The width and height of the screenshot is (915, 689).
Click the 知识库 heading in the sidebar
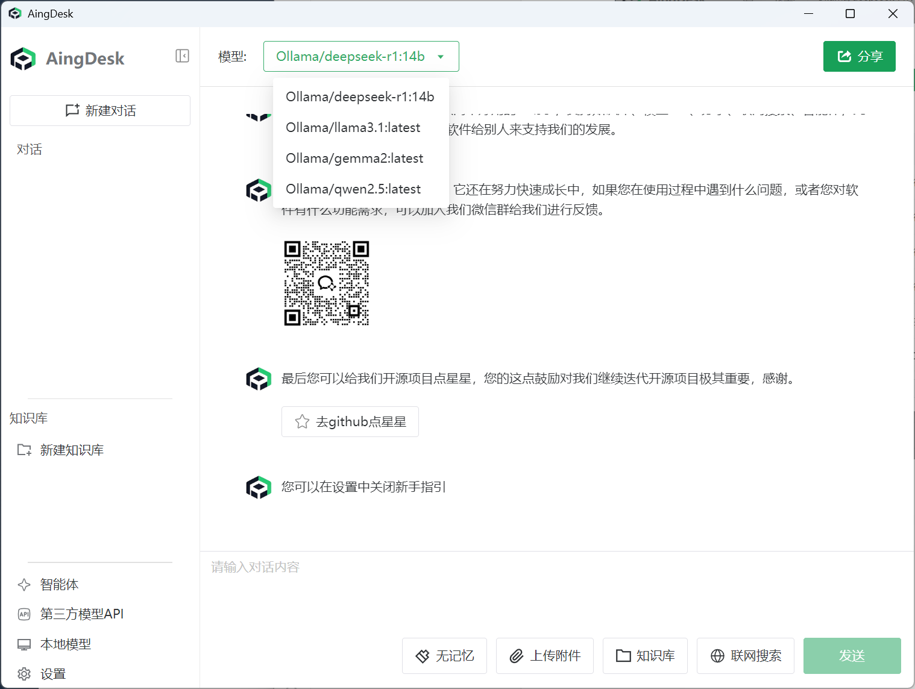click(x=28, y=418)
